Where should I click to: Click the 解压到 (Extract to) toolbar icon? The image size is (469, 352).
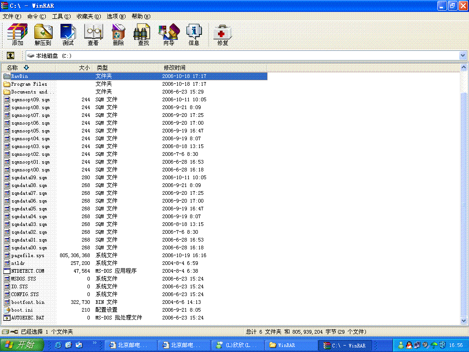point(43,34)
